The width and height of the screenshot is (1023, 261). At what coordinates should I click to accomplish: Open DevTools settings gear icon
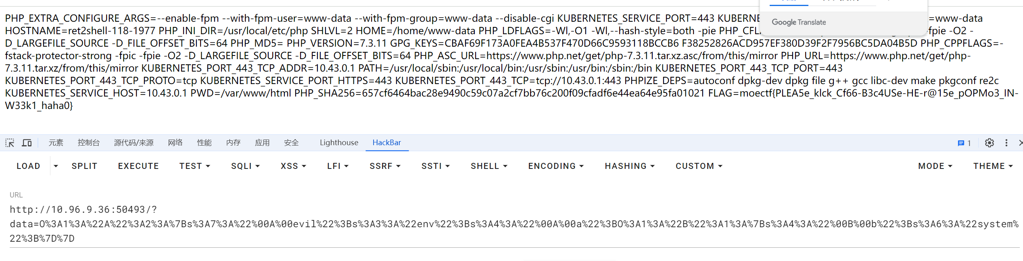pyautogui.click(x=989, y=143)
